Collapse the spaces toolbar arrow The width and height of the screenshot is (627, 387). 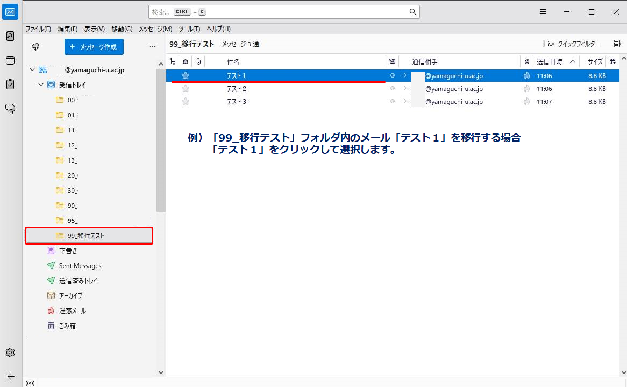[x=10, y=376]
